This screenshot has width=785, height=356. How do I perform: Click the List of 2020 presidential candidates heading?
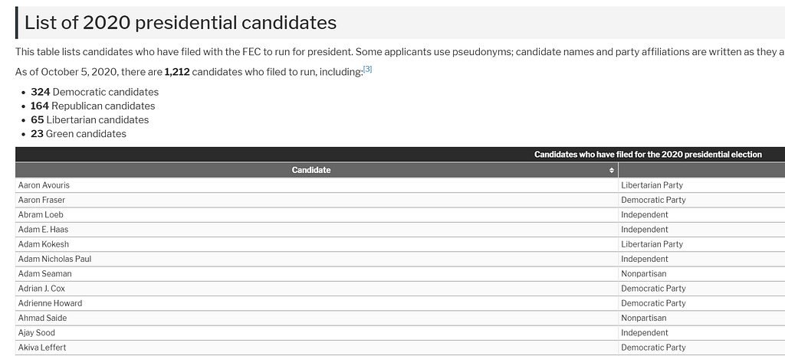tap(180, 23)
